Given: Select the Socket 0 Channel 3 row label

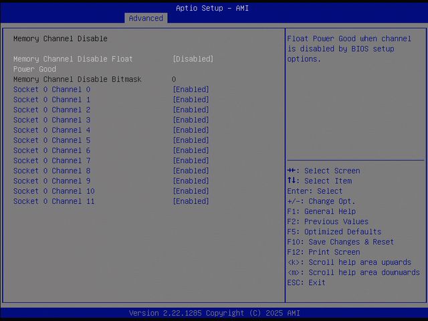Looking at the screenshot, I should 52,120.
